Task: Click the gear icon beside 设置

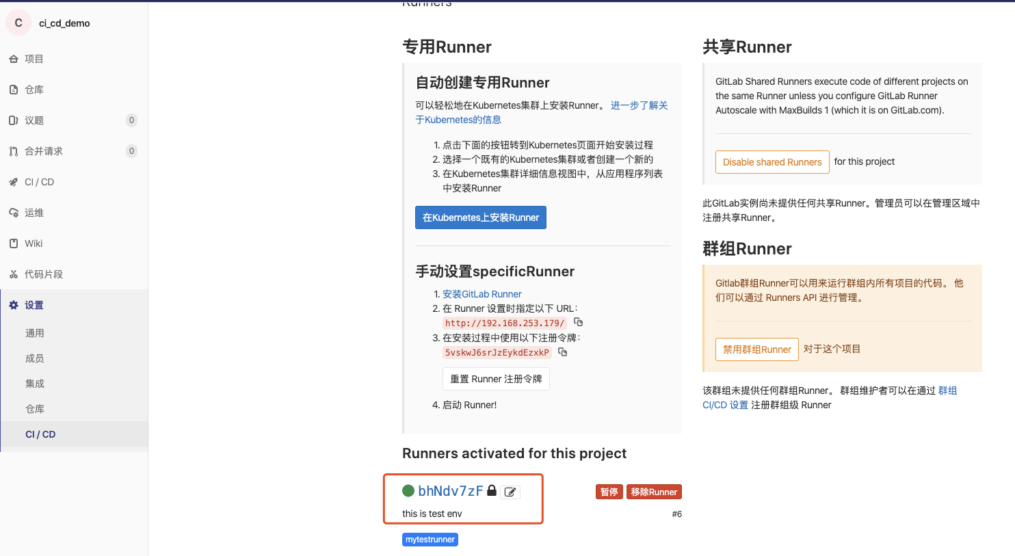Action: click(x=14, y=305)
